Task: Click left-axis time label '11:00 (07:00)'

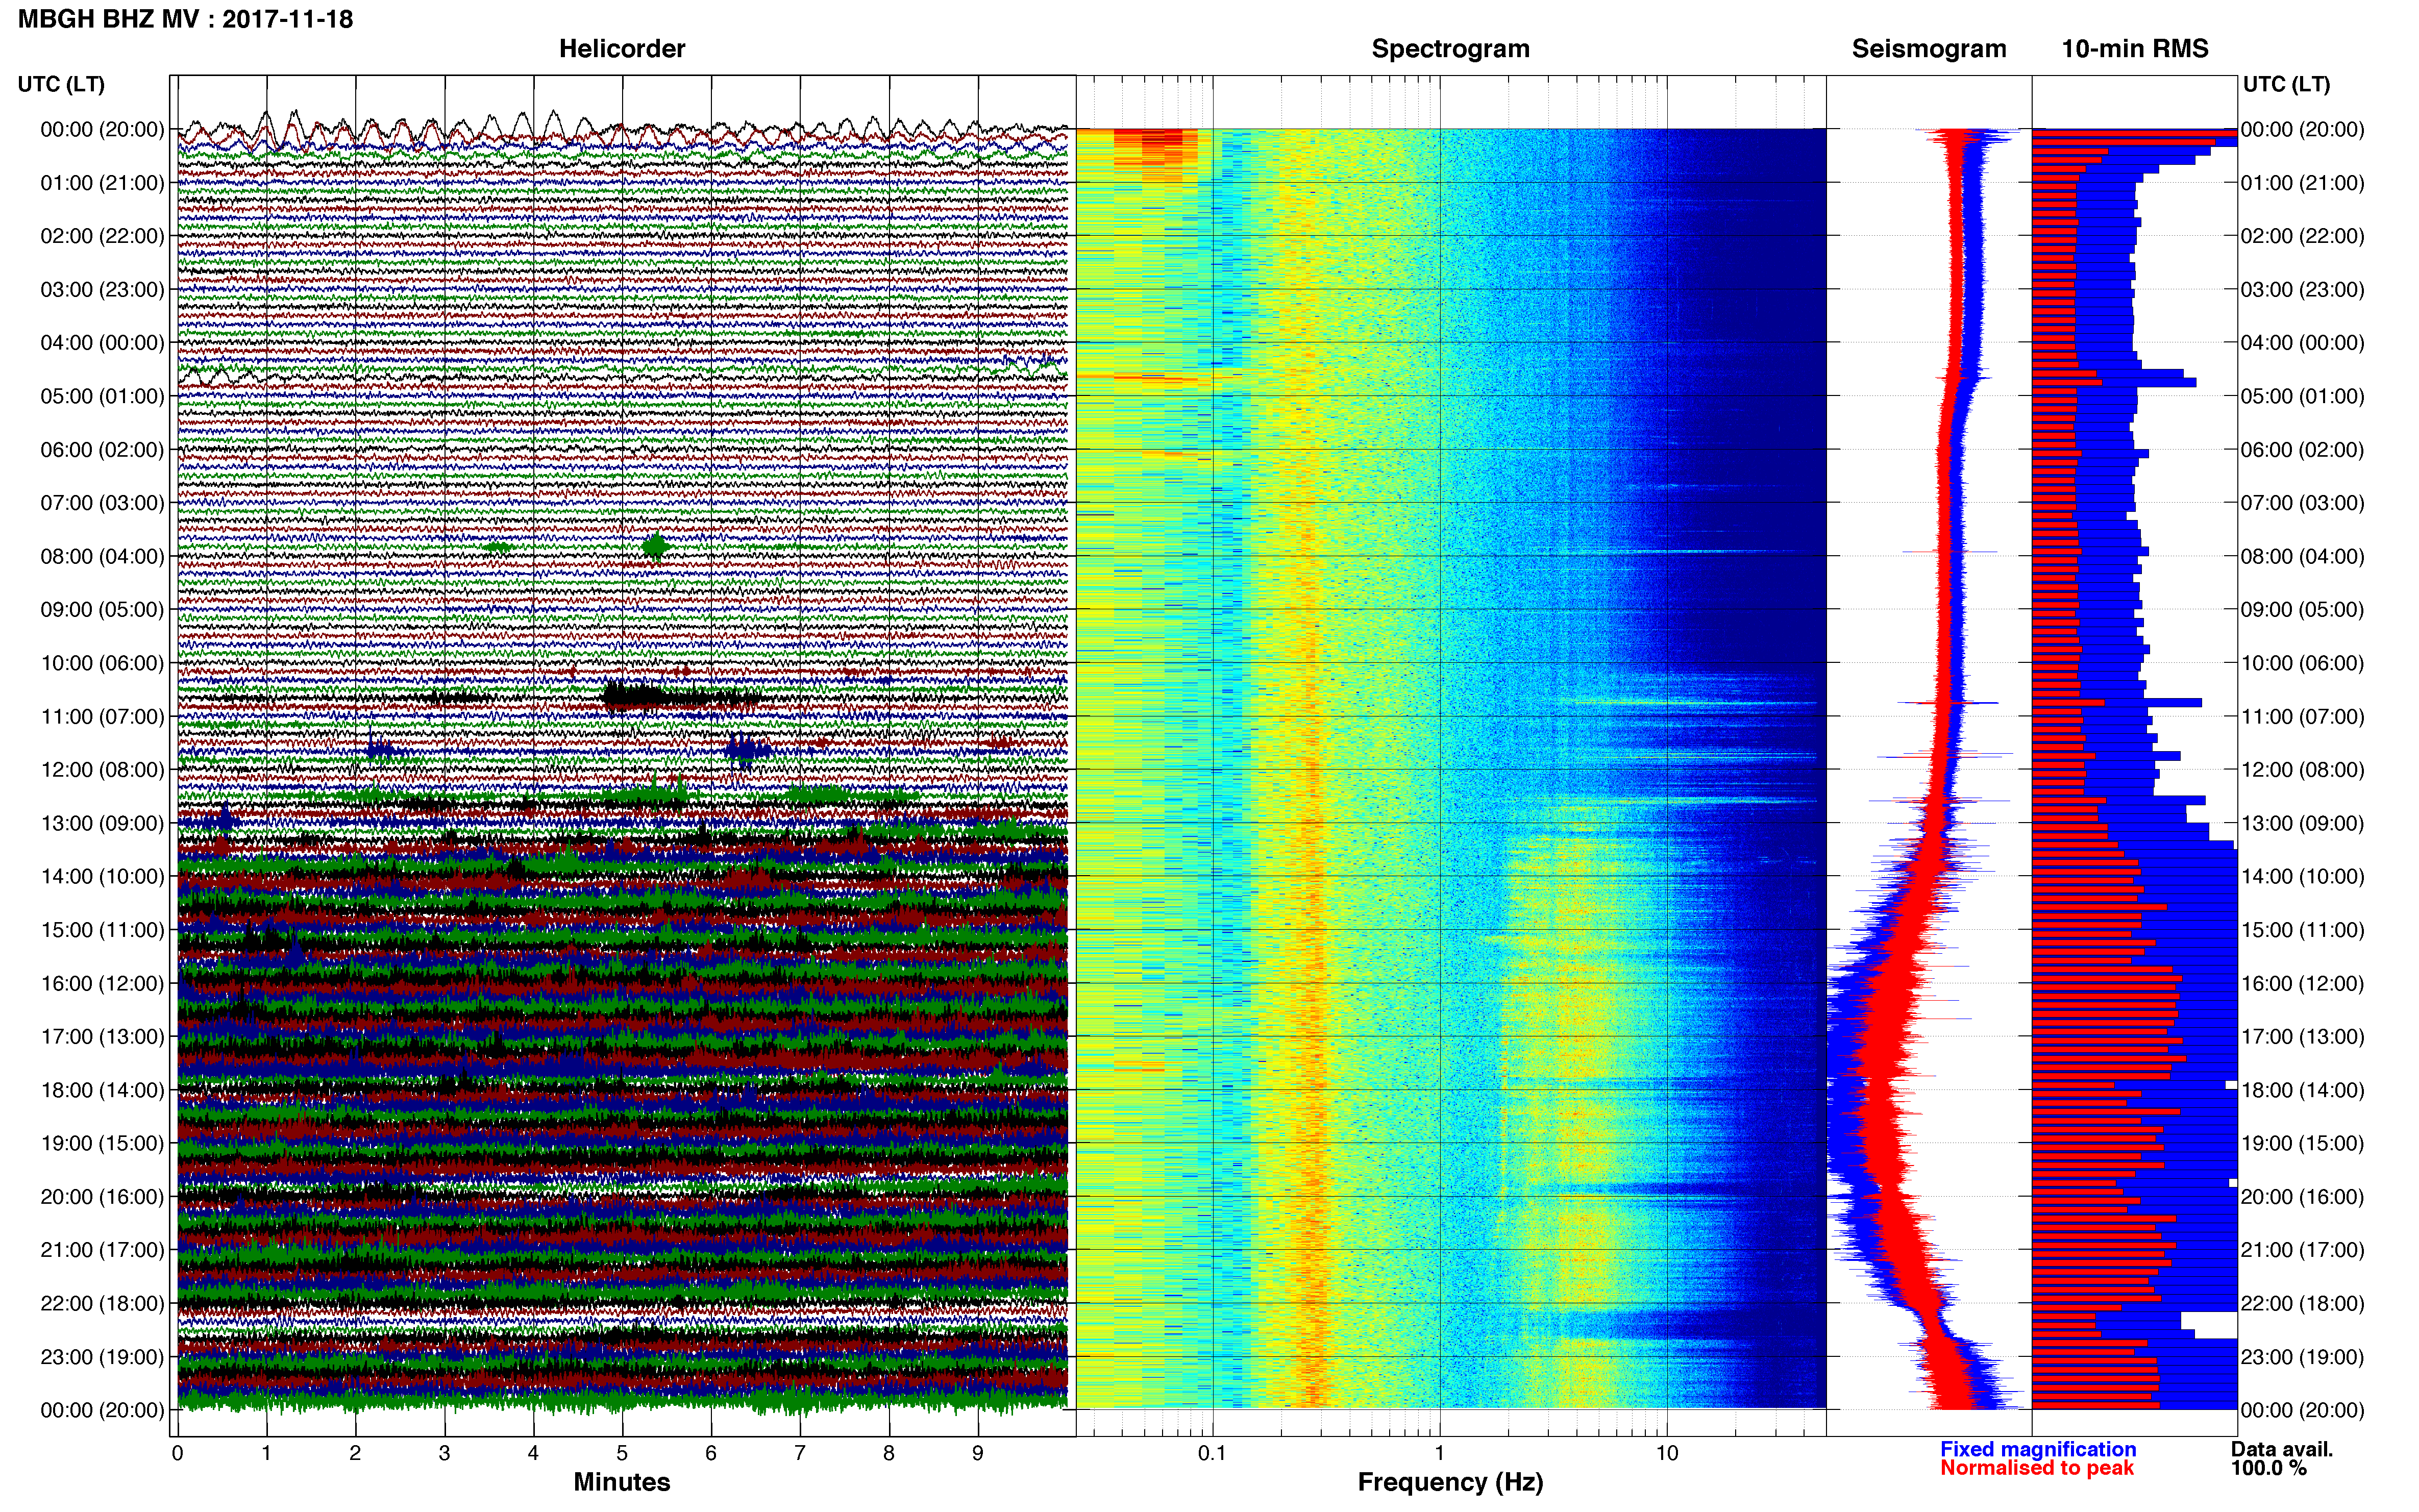Action: coord(102,717)
